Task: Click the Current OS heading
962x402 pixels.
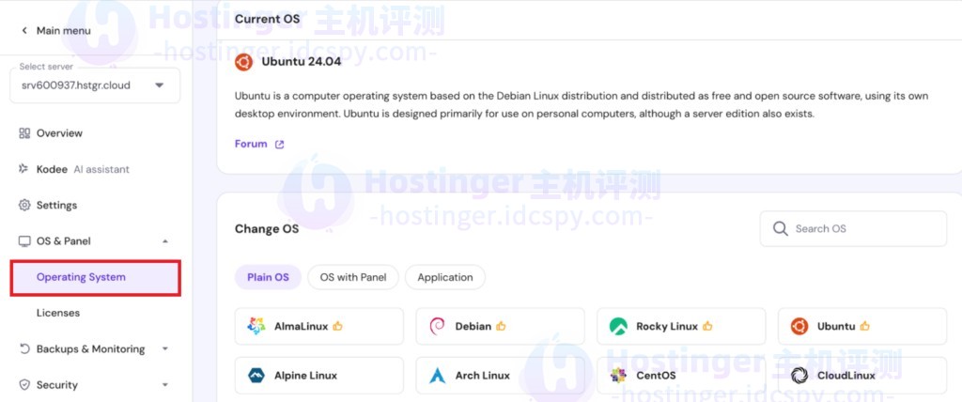Action: 268,19
